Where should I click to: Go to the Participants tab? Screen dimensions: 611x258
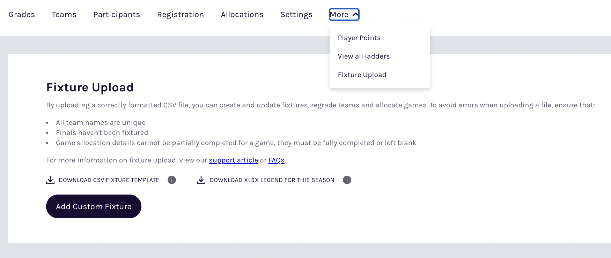click(x=117, y=15)
